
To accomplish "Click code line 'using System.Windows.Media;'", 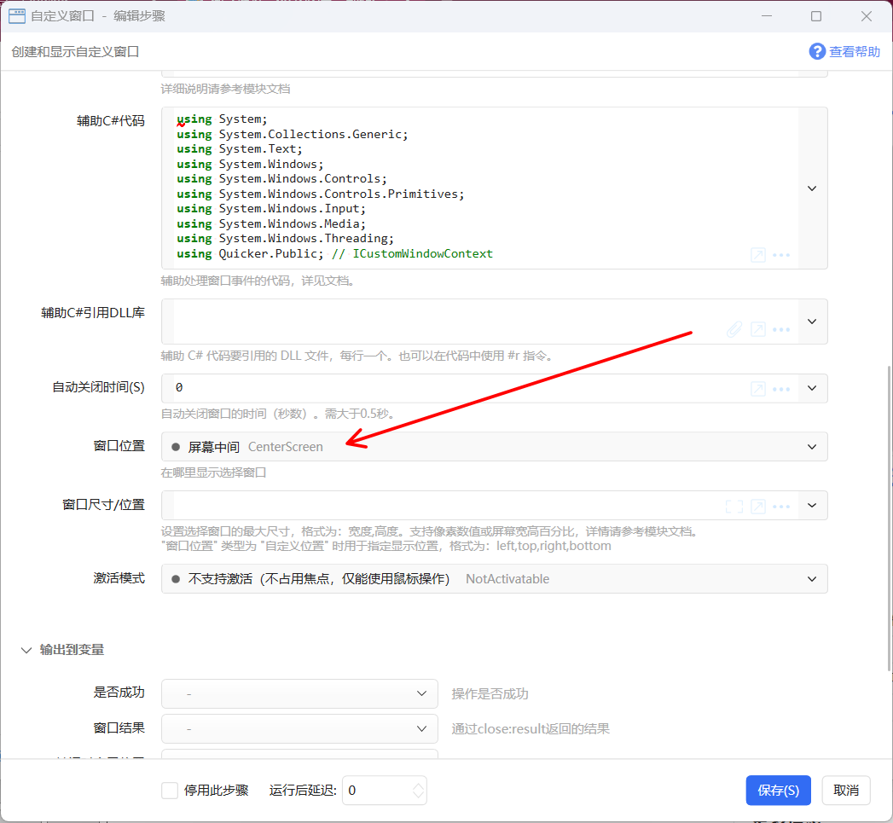I will tap(271, 223).
